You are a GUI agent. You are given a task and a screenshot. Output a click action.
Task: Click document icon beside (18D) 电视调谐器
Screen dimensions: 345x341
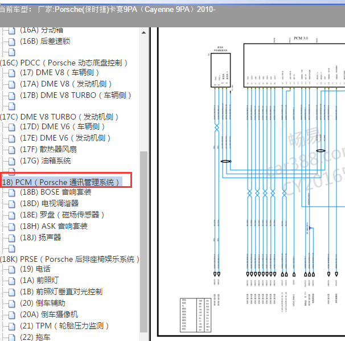point(11,204)
